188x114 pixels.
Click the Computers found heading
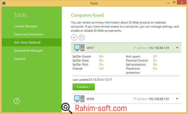click(87, 15)
